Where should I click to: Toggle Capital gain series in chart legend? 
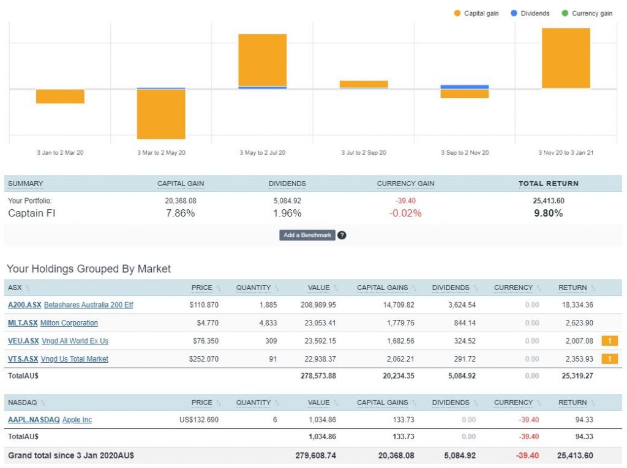tap(476, 13)
